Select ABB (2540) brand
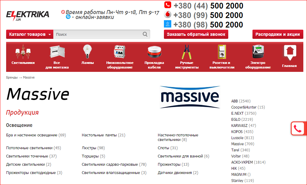Image resolution: width=307 pixels, height=185 pixels. click(241, 101)
